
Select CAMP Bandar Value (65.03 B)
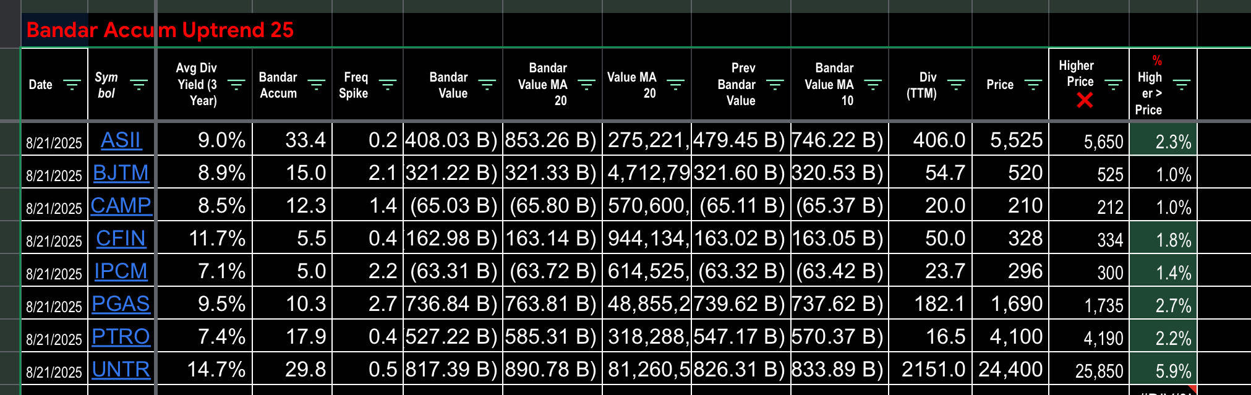[453, 205]
